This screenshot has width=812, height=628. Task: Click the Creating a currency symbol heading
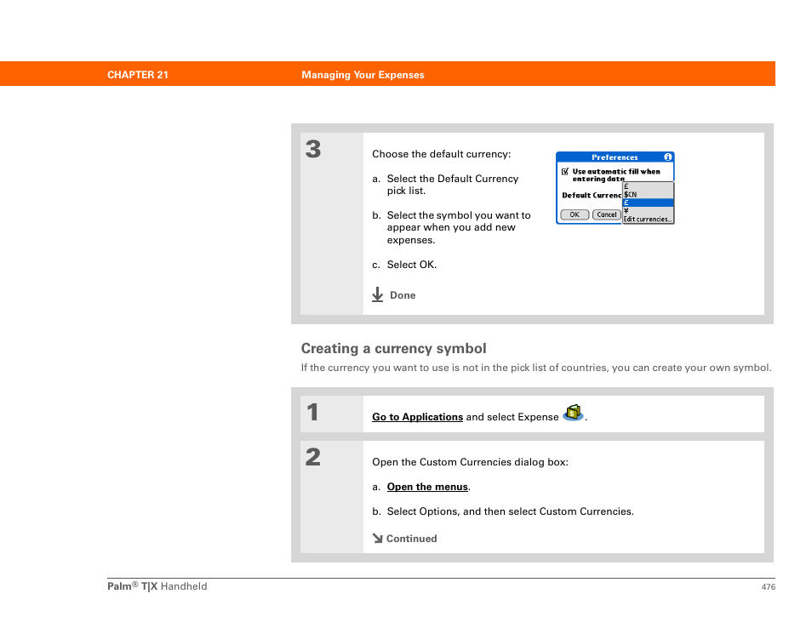pyautogui.click(x=393, y=348)
